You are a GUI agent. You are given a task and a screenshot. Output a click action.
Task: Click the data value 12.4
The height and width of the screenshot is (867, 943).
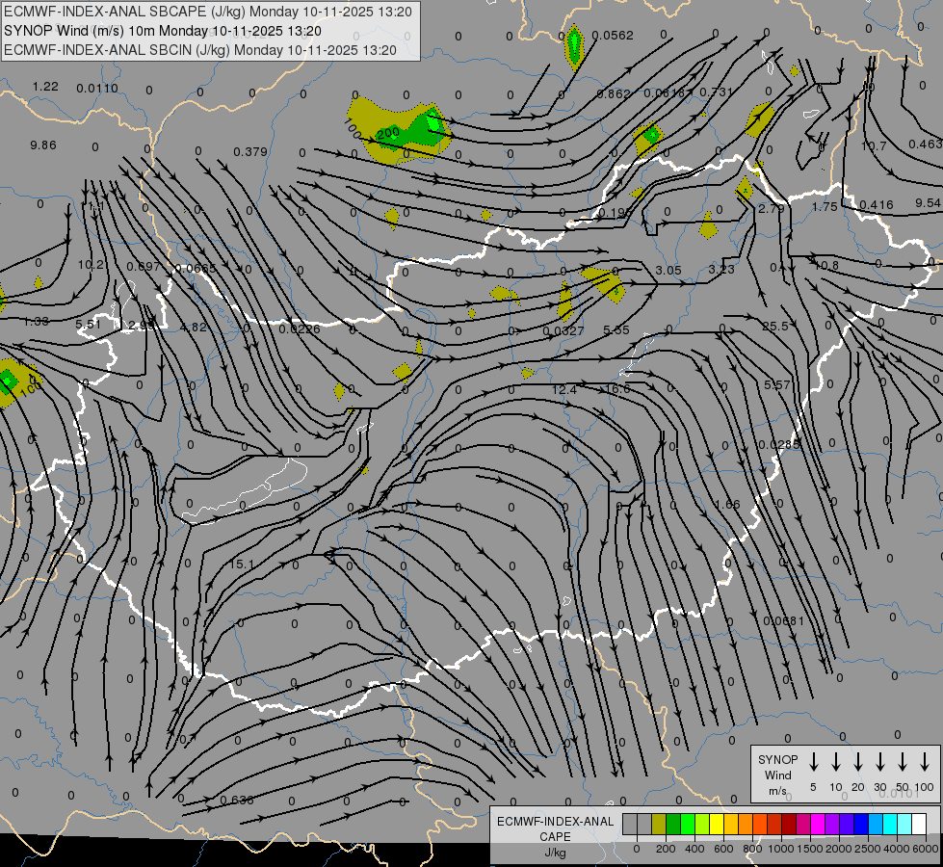(x=564, y=390)
